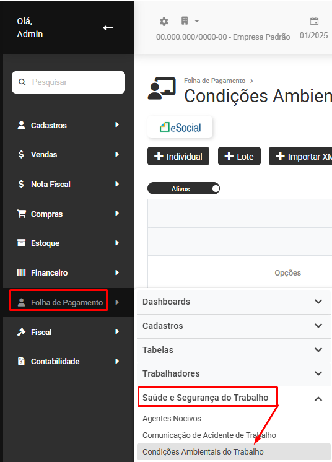Click the Lote add button

tap(239, 156)
